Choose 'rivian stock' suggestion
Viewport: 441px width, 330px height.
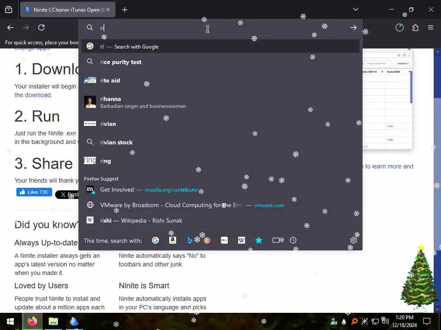tap(220, 142)
